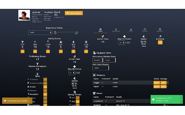The width and height of the screenshot is (185, 115).
Task: Open the Wielded Shield dropdown
Action: coord(110,60)
